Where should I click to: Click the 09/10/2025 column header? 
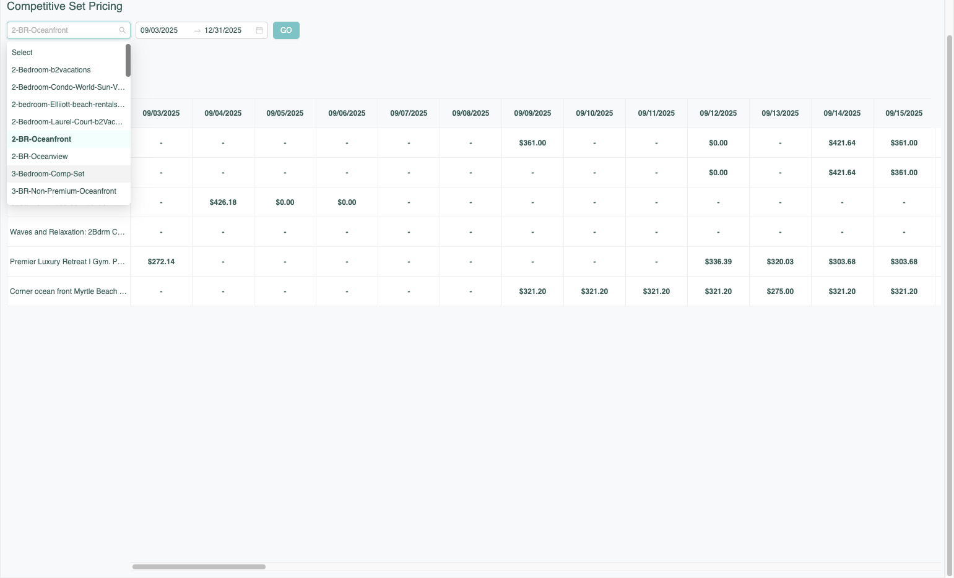(x=594, y=113)
